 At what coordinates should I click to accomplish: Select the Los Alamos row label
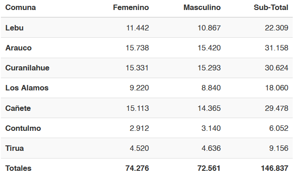pyautogui.click(x=27, y=88)
